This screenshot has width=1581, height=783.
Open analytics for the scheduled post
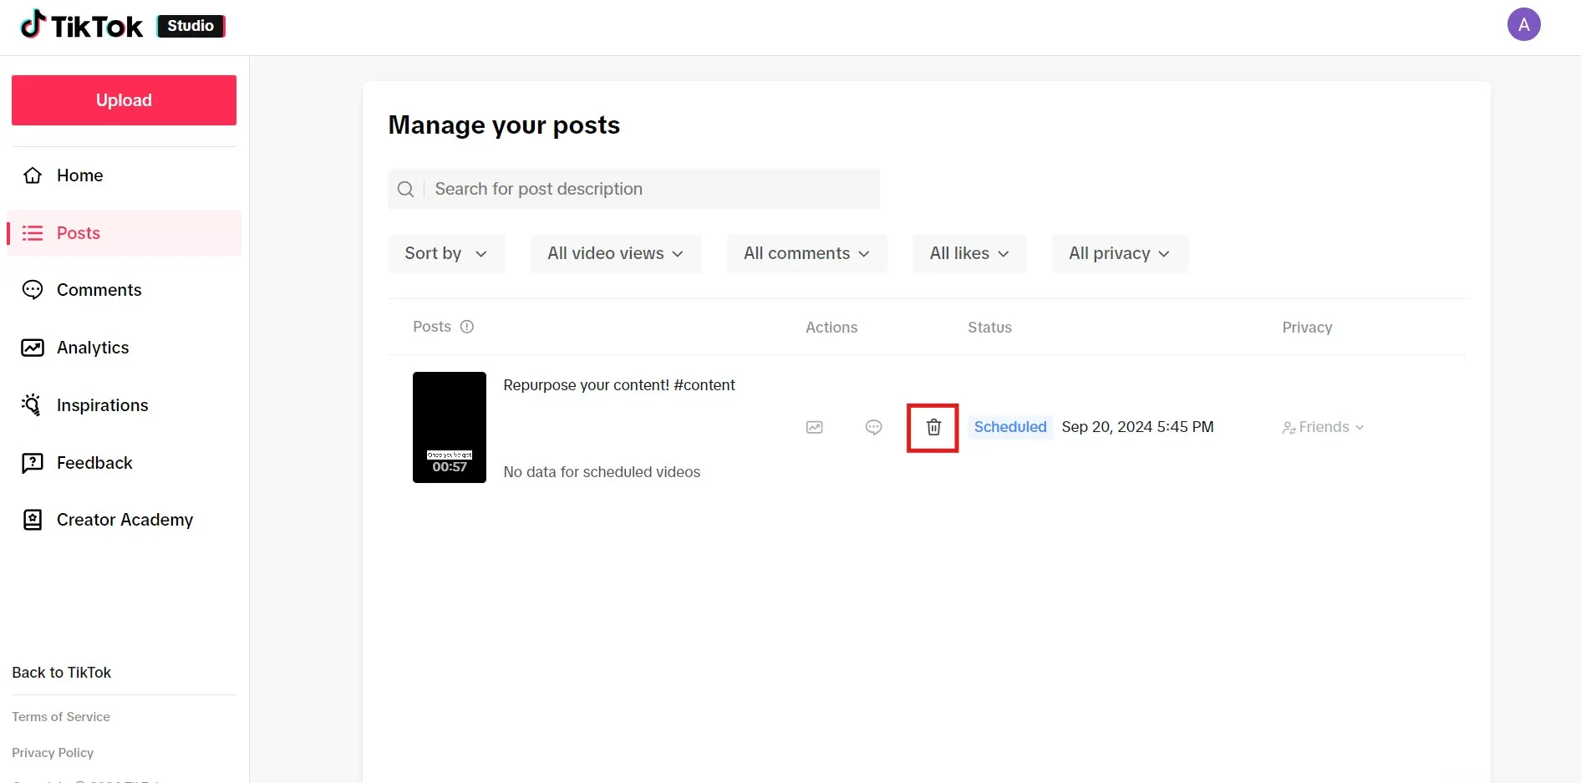(x=814, y=427)
